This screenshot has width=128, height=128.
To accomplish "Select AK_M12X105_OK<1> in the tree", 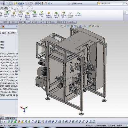I will [x=9, y=60].
